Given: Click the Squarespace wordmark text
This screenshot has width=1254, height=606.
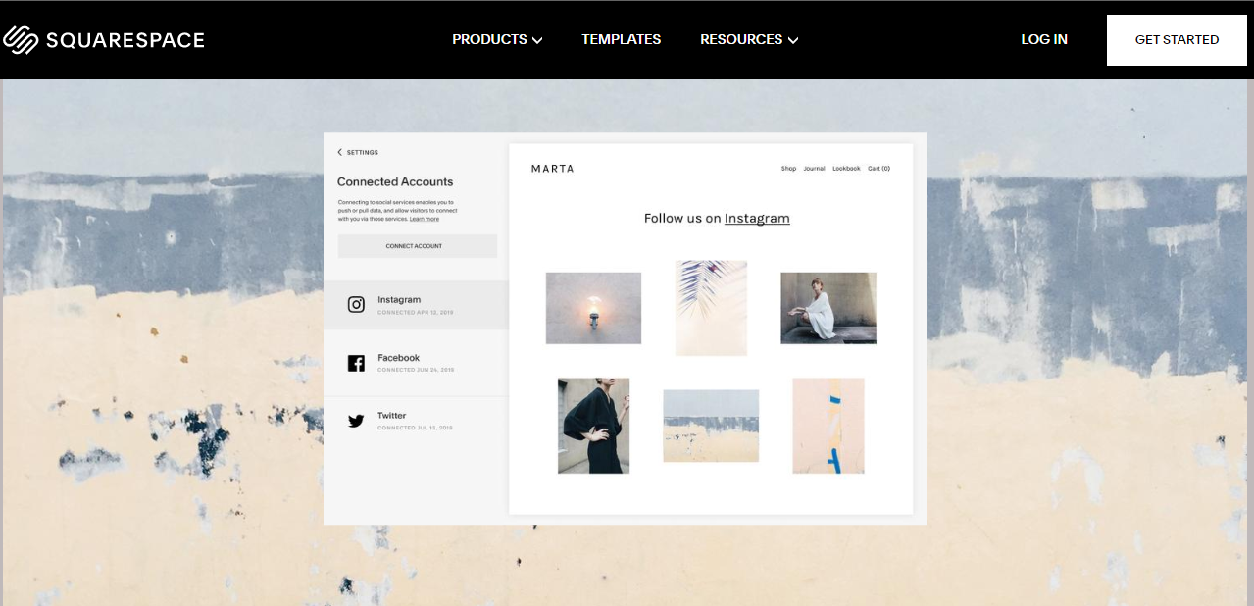Looking at the screenshot, I should coord(125,40).
